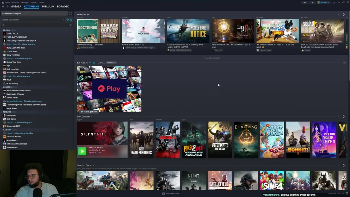
Task: Toggle the EA Play shelf ready-to-play filter
Action: point(94,63)
